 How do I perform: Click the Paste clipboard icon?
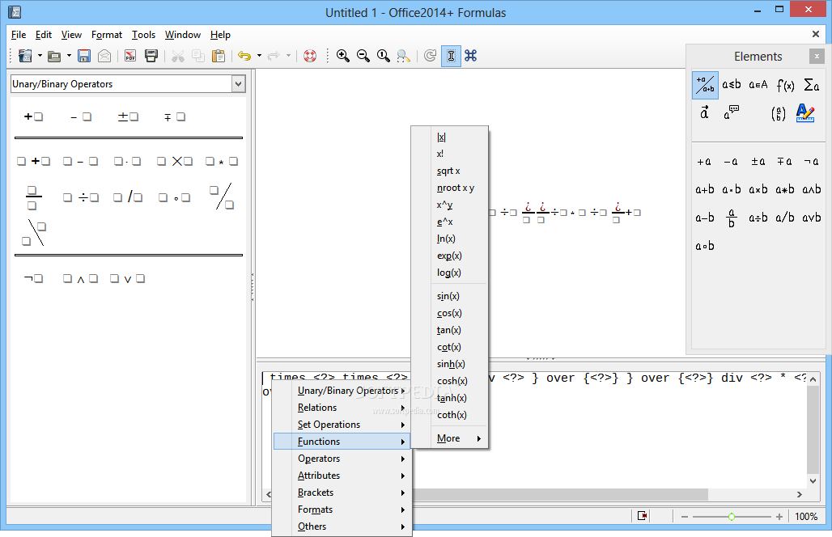pyautogui.click(x=218, y=56)
